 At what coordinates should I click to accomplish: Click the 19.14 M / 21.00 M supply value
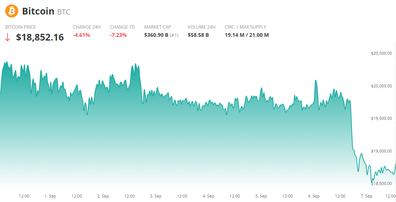247,35
